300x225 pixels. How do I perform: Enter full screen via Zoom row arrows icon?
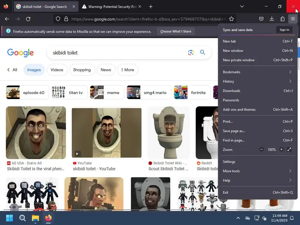(289, 149)
